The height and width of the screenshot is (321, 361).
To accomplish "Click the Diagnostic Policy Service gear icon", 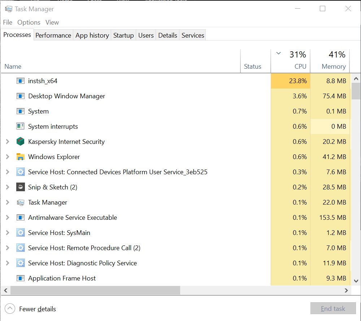I will click(21, 263).
